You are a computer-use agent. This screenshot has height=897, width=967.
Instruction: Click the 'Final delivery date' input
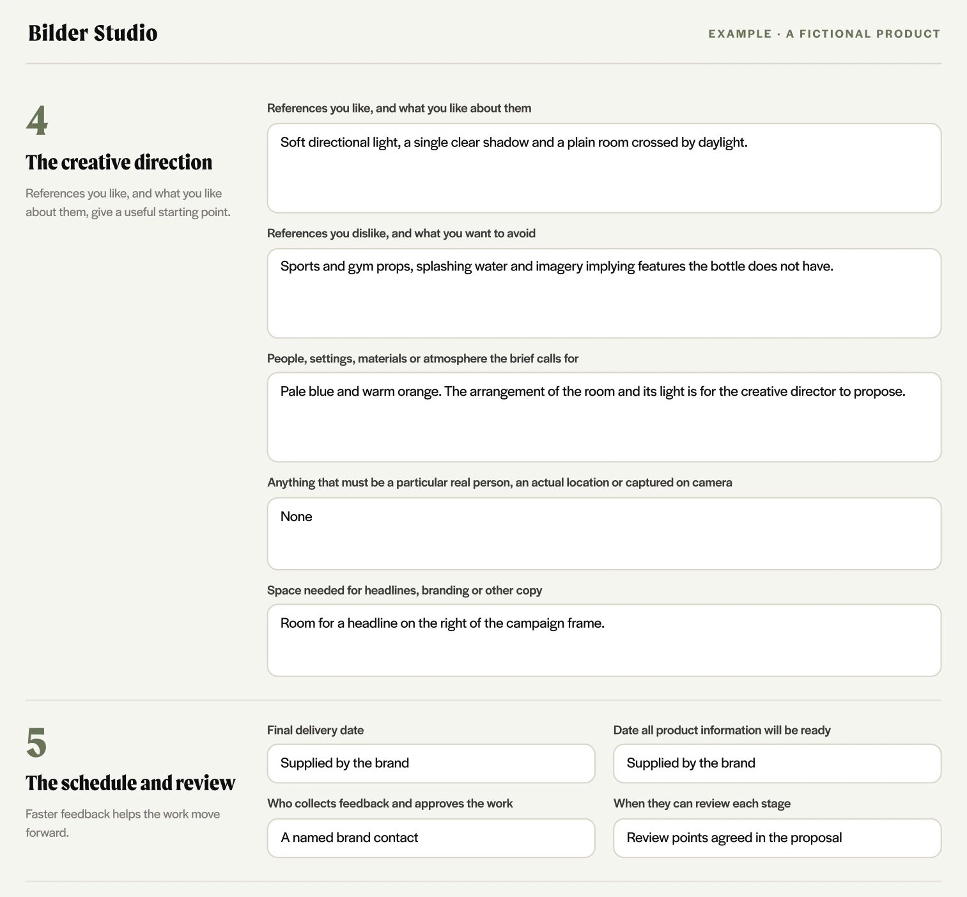click(431, 763)
